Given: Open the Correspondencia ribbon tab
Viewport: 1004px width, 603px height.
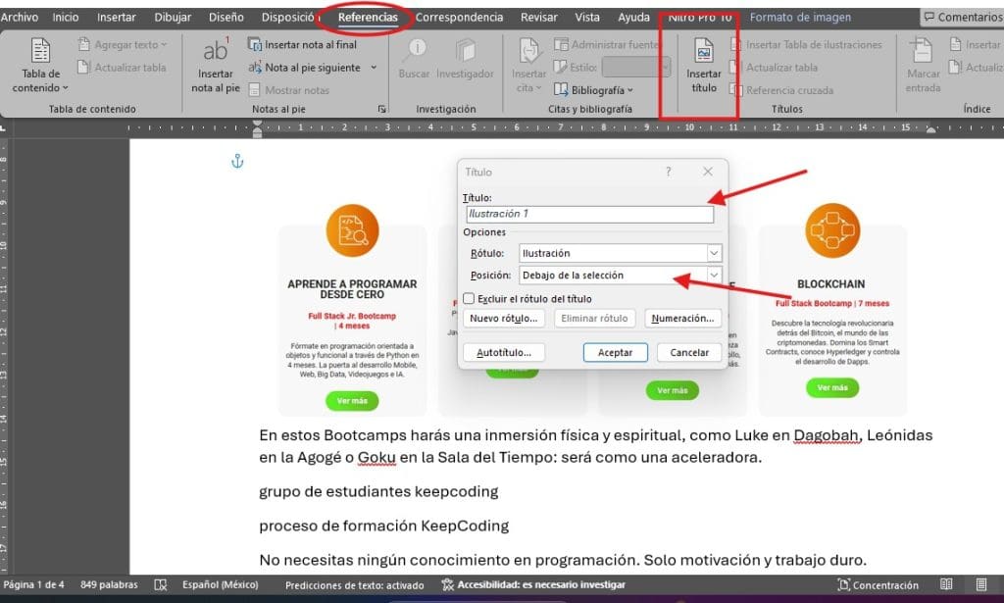Looking at the screenshot, I should click(459, 18).
